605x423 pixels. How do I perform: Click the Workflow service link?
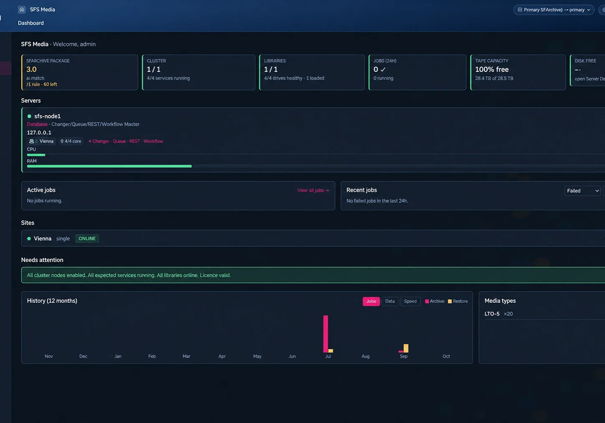(x=153, y=141)
